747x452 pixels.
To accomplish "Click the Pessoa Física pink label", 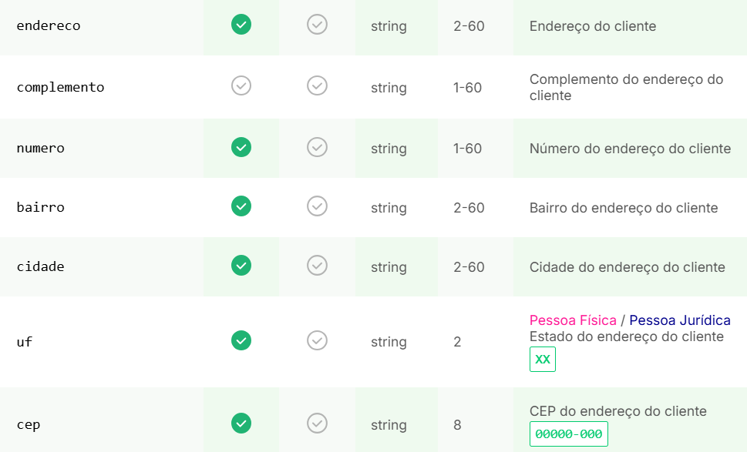I will click(573, 320).
